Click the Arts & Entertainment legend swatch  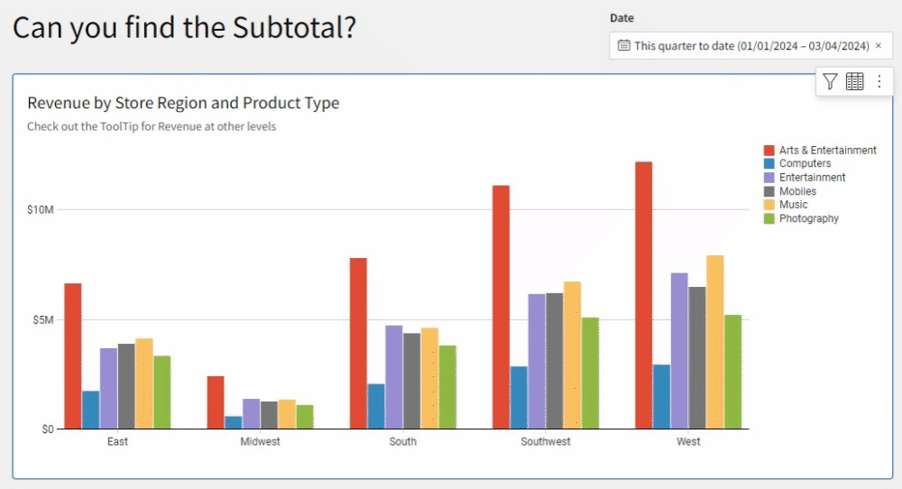point(769,151)
